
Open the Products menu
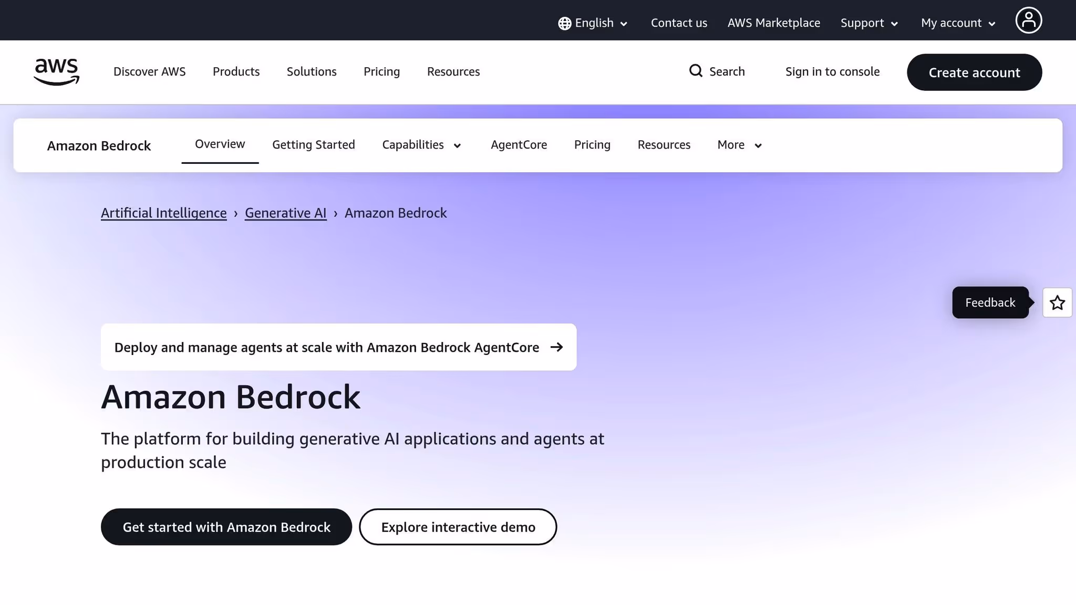236,71
